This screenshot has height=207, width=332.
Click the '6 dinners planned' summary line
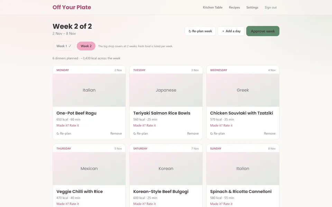86,58
